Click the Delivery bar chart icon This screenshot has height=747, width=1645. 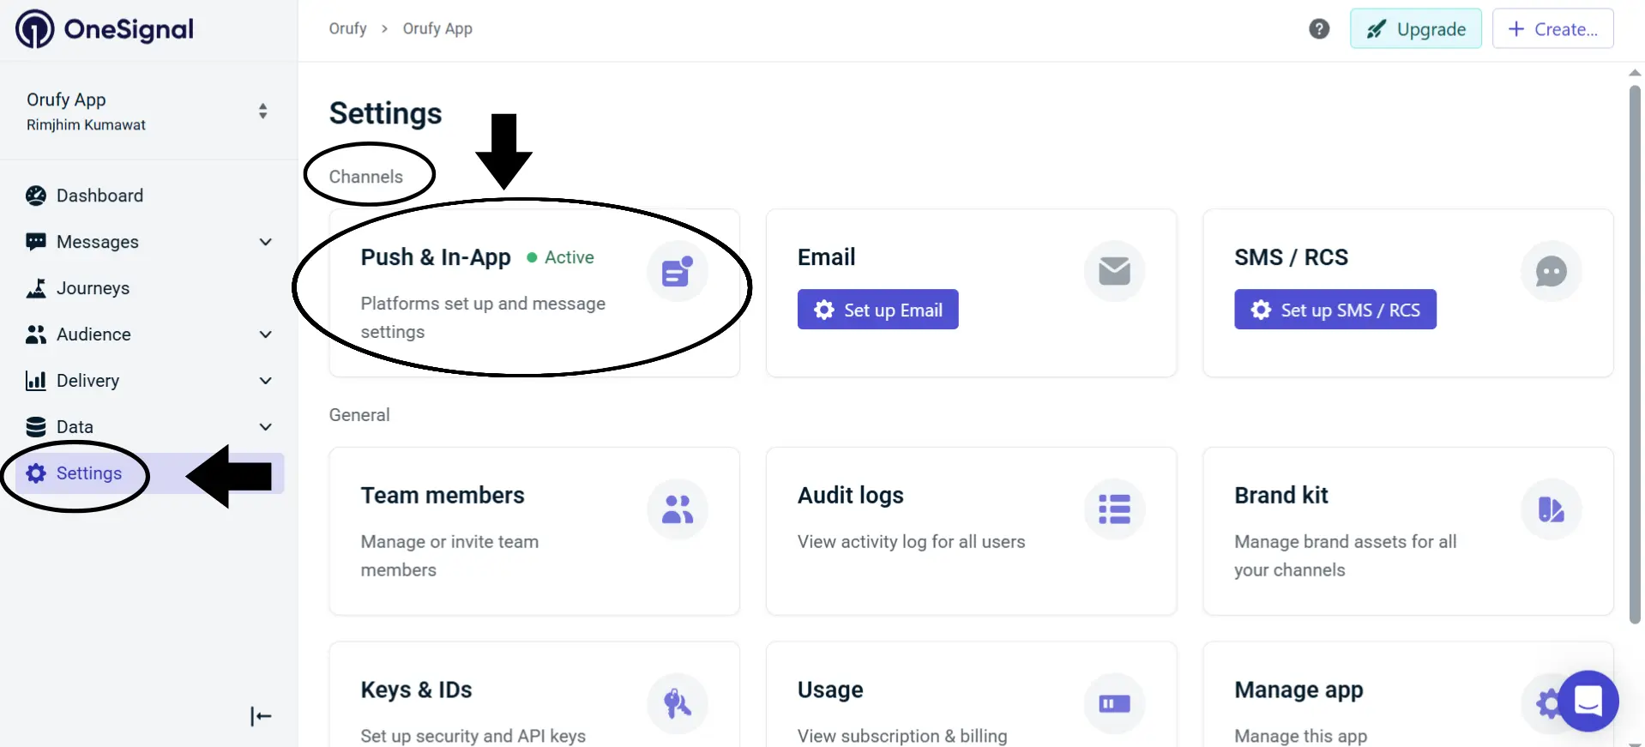click(36, 381)
